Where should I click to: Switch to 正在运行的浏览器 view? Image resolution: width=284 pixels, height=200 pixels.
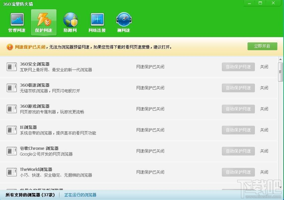(80, 194)
